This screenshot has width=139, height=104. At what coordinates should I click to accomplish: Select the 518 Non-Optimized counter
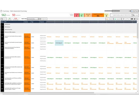tap(16, 19)
